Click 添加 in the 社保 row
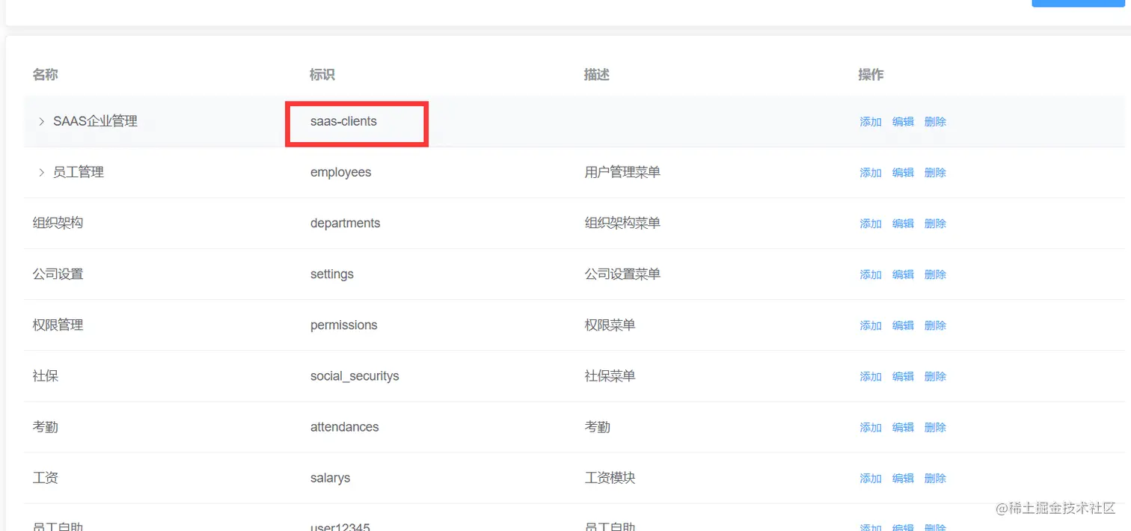The image size is (1131, 531). point(871,376)
